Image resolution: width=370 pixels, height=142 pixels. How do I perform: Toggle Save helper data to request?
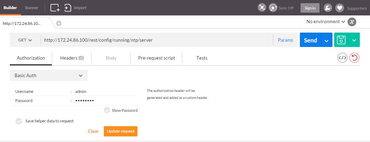[x=19, y=121]
